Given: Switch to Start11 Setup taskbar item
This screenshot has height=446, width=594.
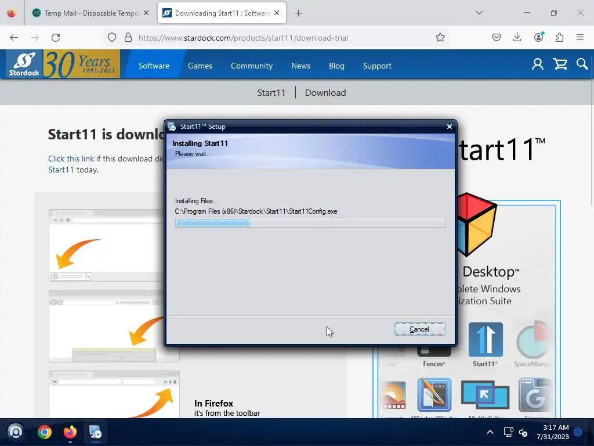Looking at the screenshot, I should [x=96, y=432].
